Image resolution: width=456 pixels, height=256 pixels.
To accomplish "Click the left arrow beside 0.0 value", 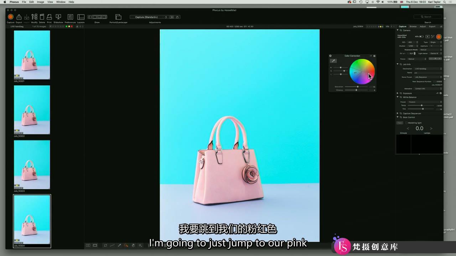I will pyautogui.click(x=408, y=128).
